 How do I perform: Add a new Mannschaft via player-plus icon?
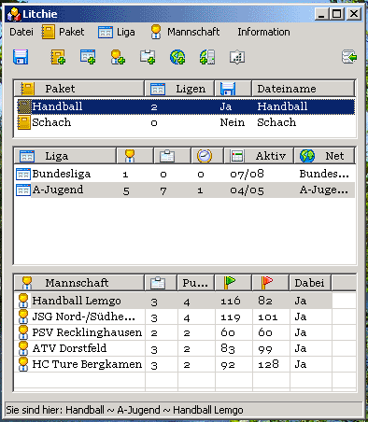point(118,57)
